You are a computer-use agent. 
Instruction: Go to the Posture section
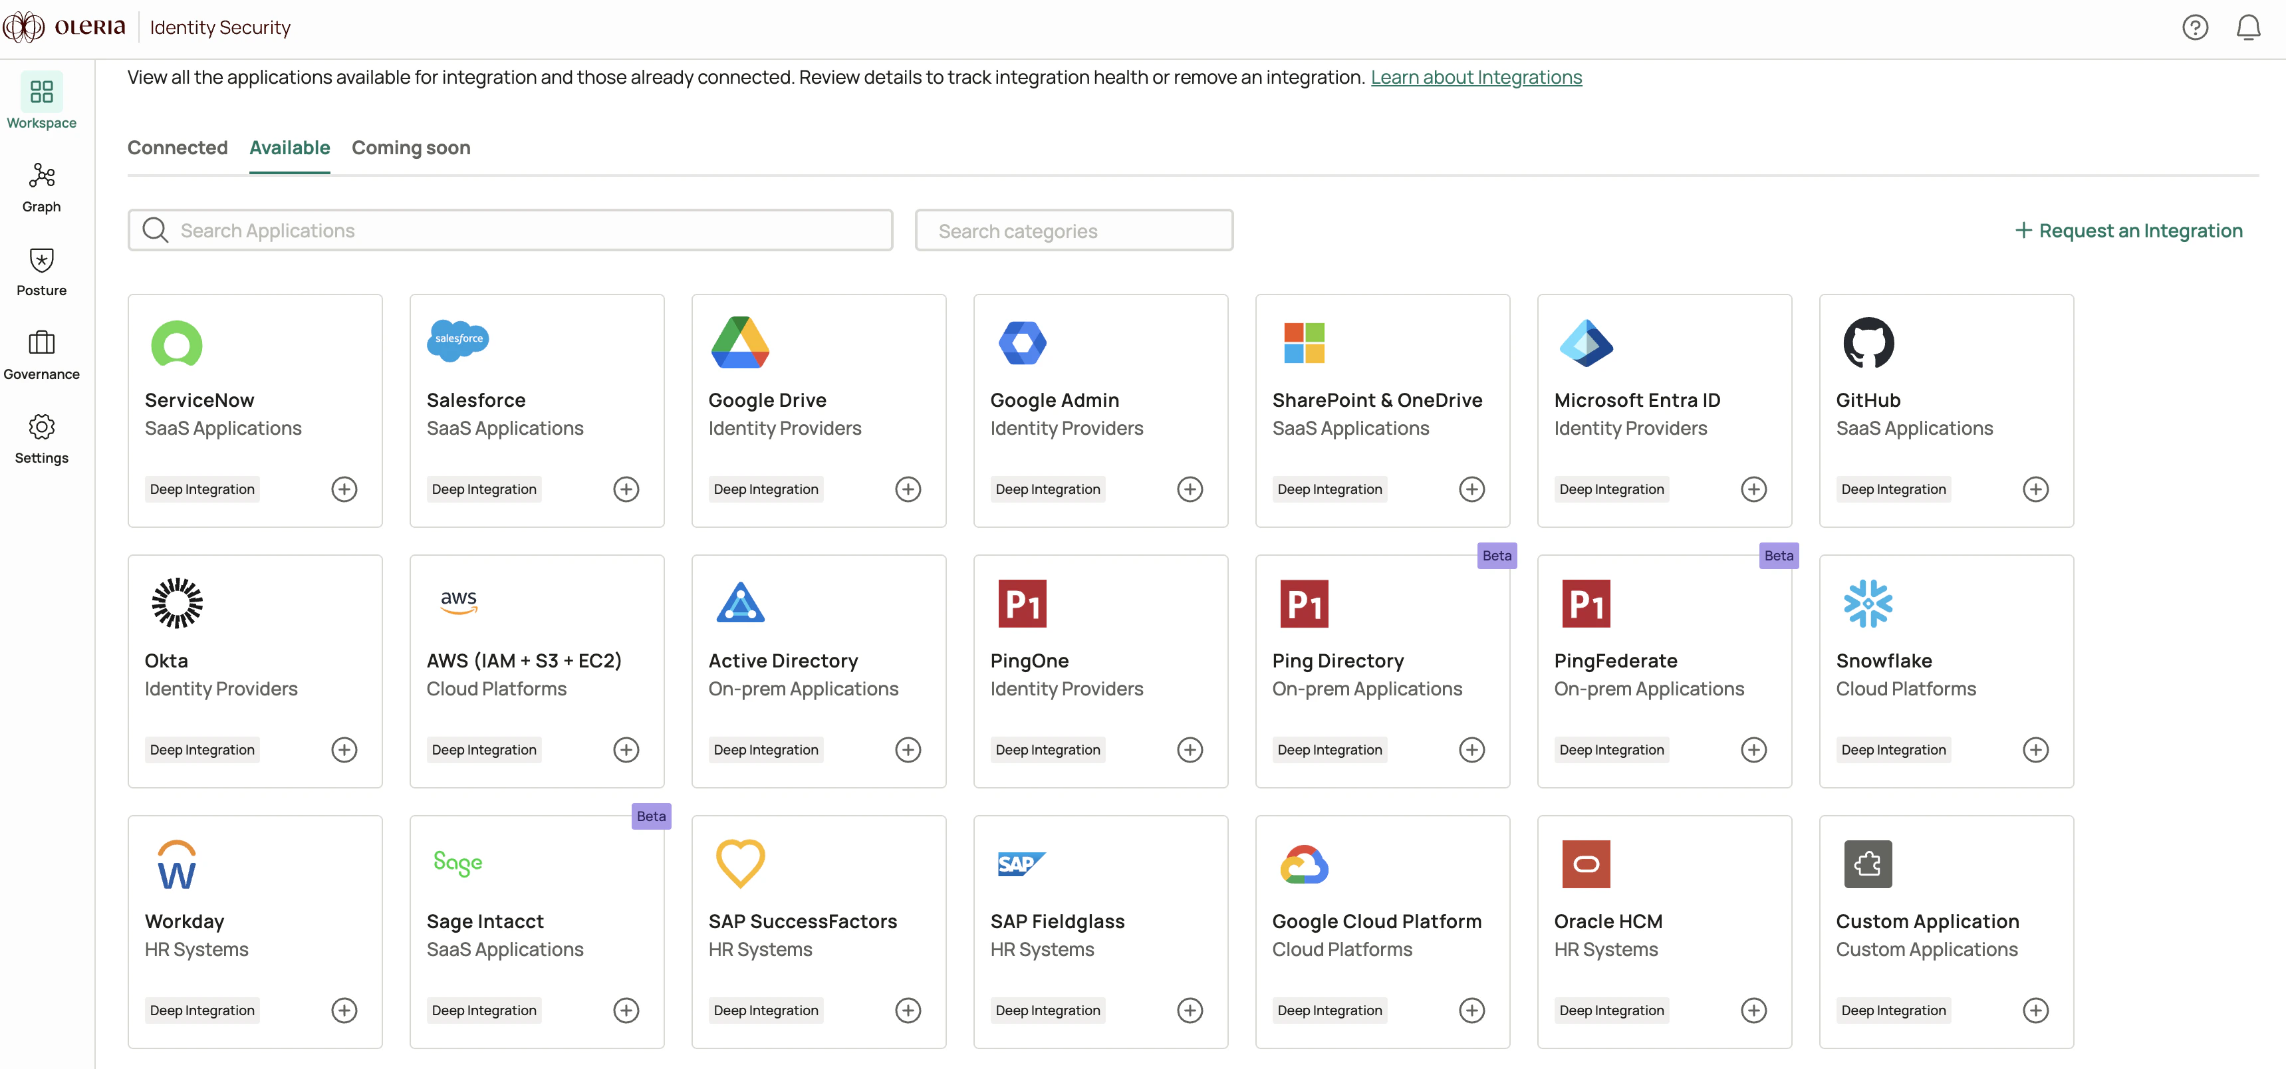(41, 271)
